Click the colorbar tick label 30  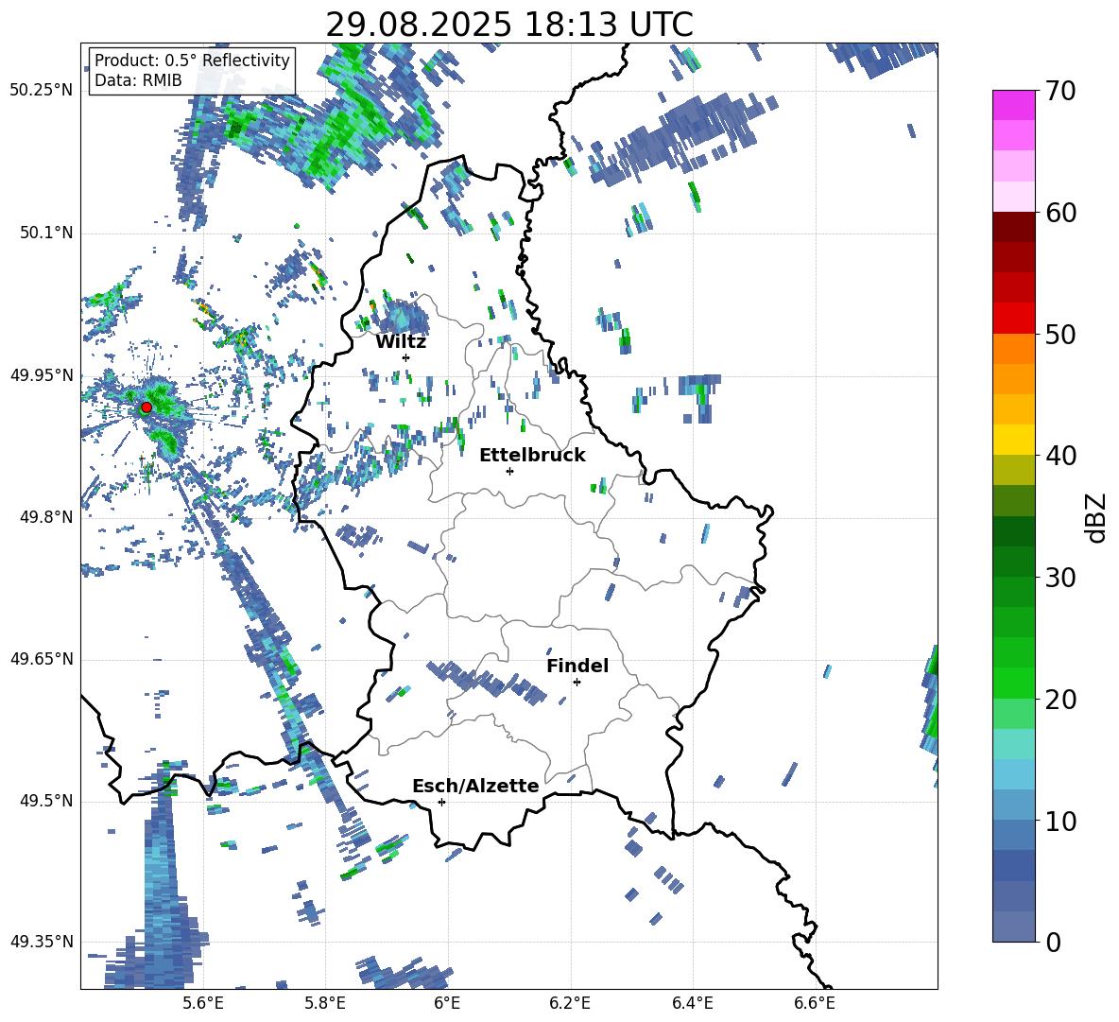tap(1060, 578)
